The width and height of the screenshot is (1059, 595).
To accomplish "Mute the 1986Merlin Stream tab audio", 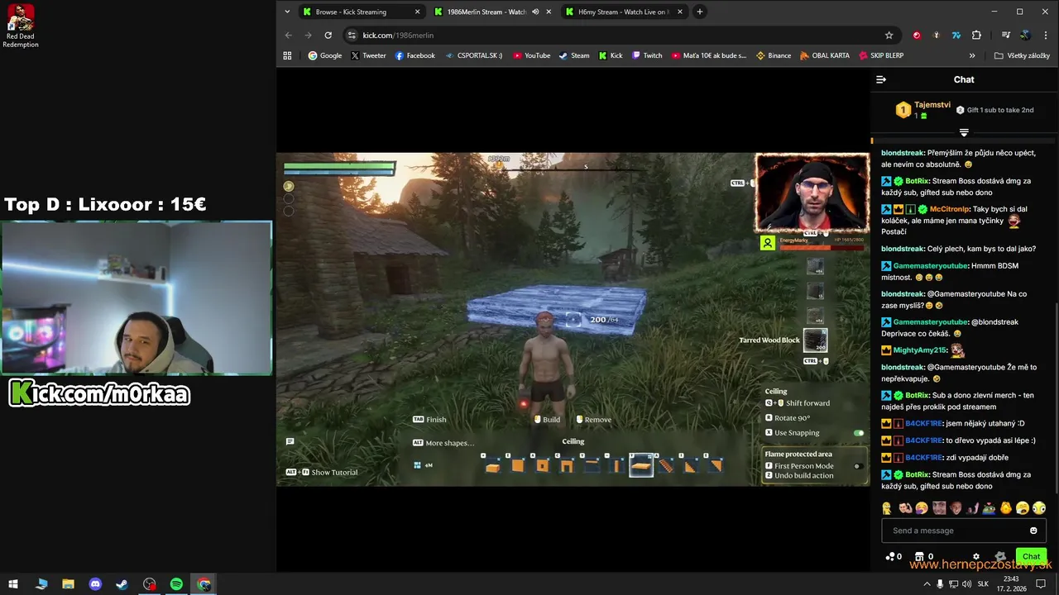I will (535, 12).
